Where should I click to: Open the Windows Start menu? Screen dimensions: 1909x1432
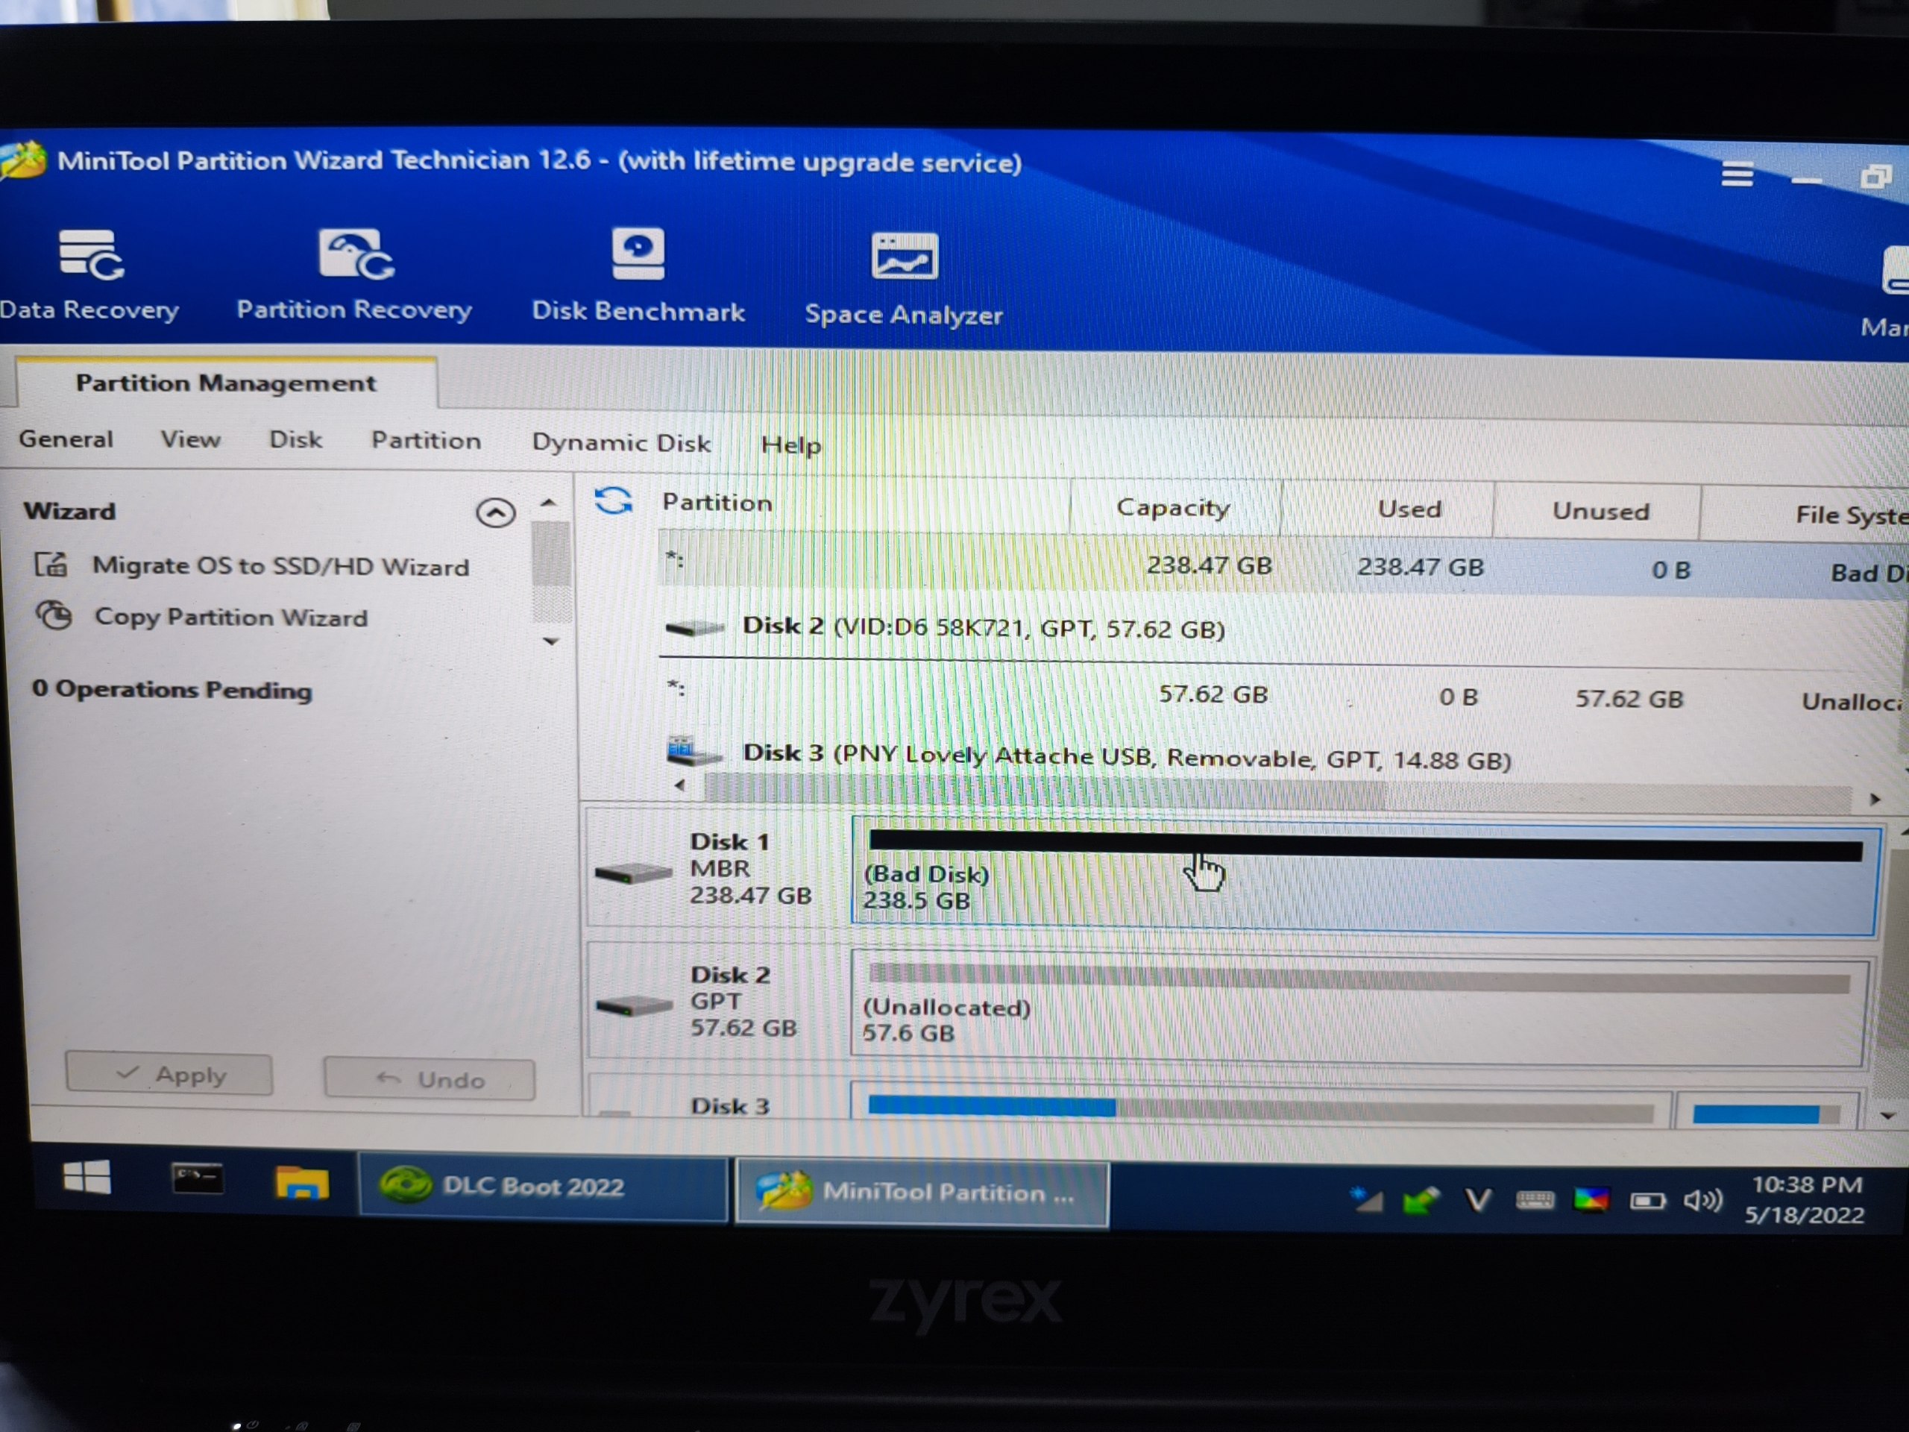click(87, 1178)
